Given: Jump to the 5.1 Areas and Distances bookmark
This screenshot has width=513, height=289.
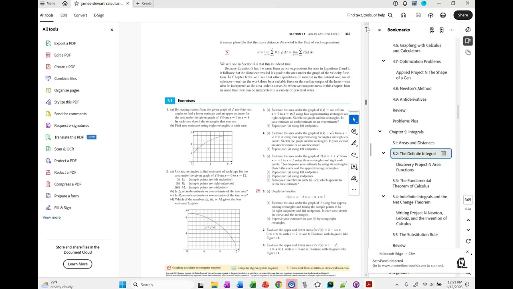Looking at the screenshot, I should pyautogui.click(x=413, y=143).
